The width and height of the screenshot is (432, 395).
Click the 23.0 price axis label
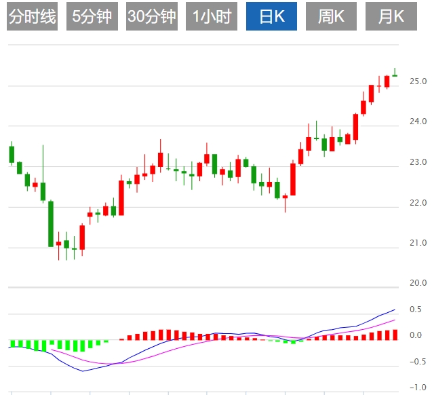418,162
